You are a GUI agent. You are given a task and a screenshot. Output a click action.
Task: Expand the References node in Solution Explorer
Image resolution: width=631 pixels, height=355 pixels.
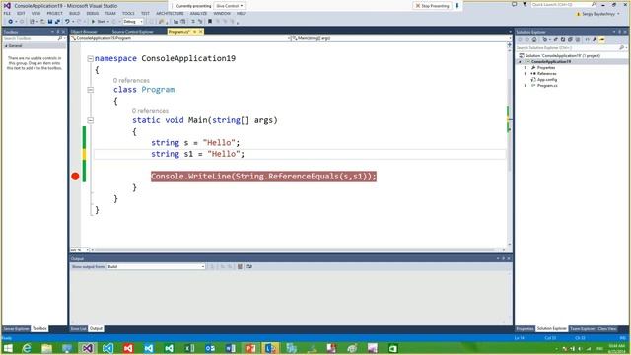point(526,74)
